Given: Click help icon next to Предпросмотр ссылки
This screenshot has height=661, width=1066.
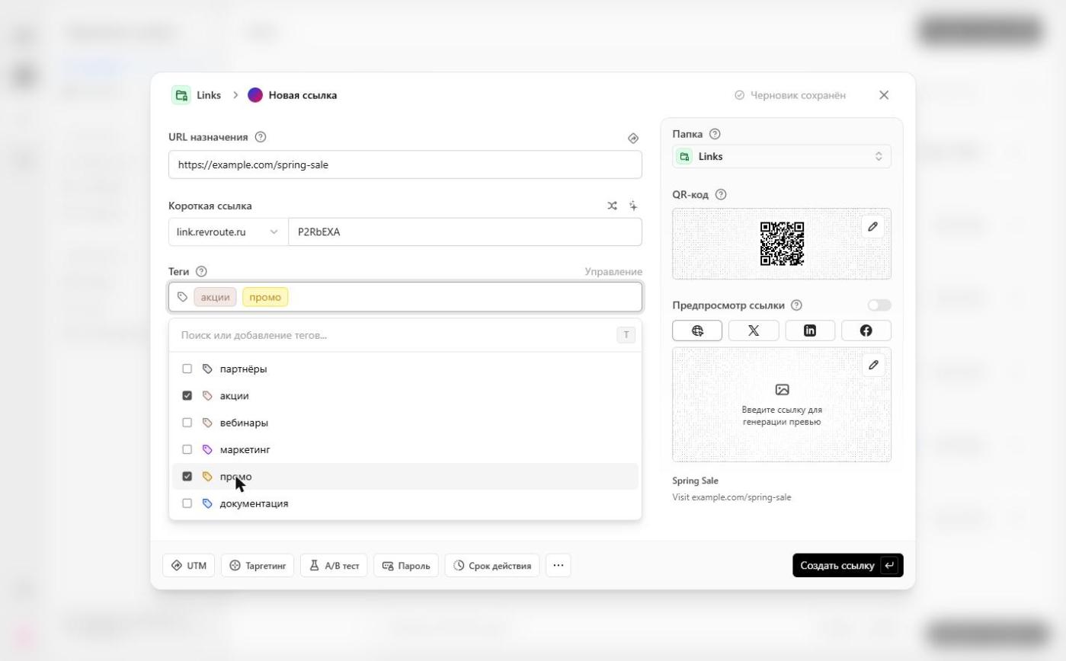Looking at the screenshot, I should click(x=796, y=305).
